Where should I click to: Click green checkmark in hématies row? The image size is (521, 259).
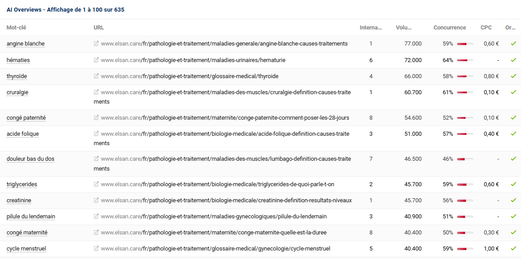click(513, 60)
